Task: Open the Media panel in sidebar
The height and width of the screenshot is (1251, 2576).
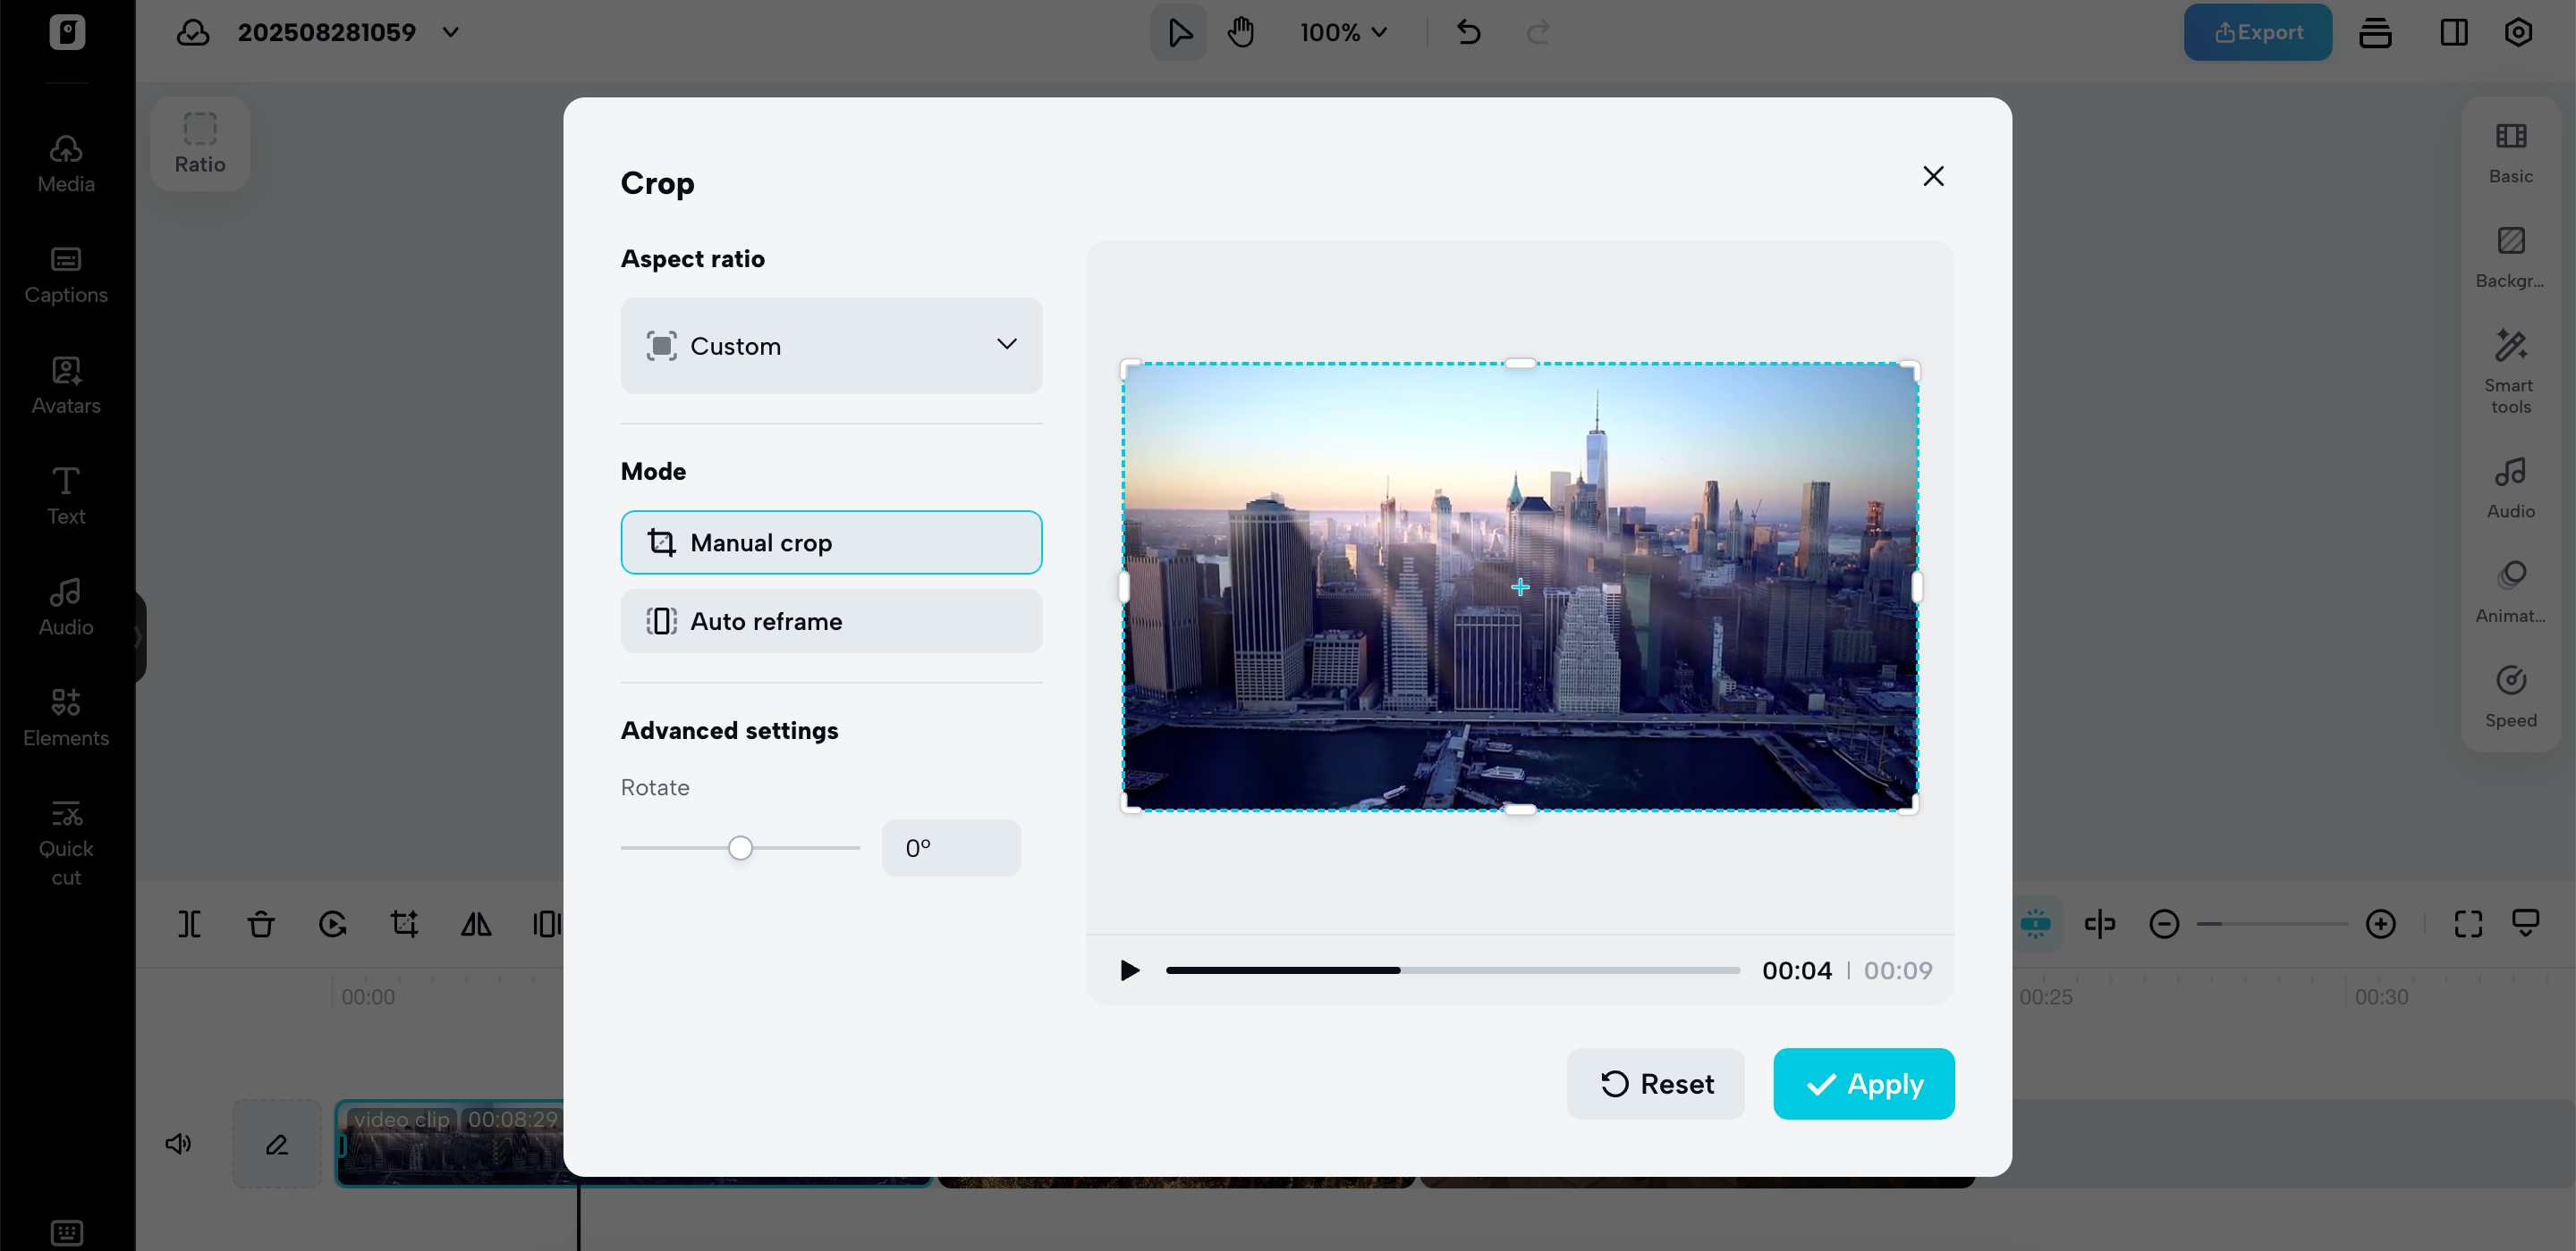Action: pyautogui.click(x=66, y=164)
